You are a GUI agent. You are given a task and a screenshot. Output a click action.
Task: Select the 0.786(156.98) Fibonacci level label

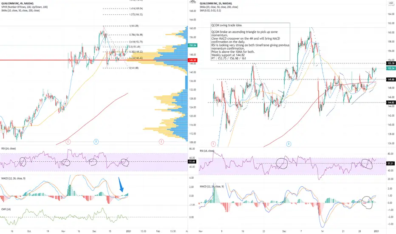click(136, 34)
